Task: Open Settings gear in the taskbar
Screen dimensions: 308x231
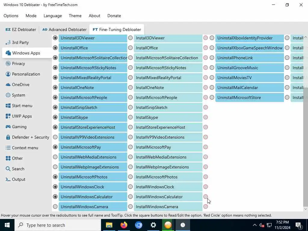Action: click(x=153, y=225)
